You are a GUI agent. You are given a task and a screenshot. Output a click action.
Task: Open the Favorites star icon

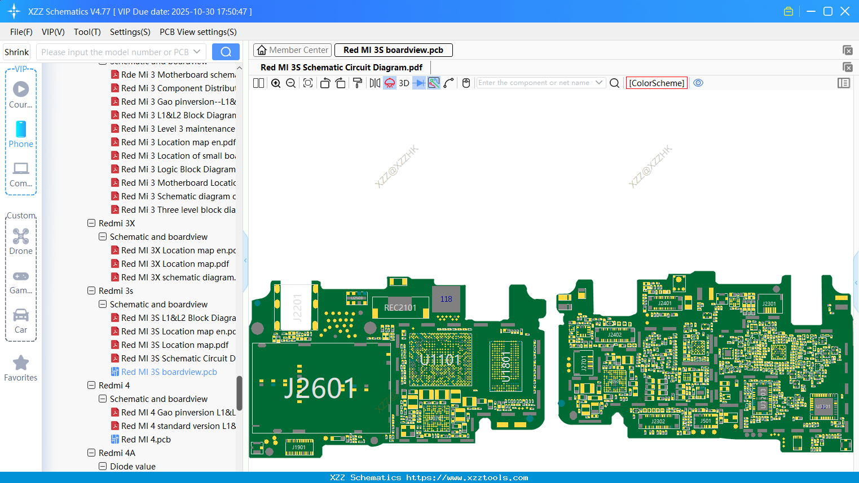[21, 369]
